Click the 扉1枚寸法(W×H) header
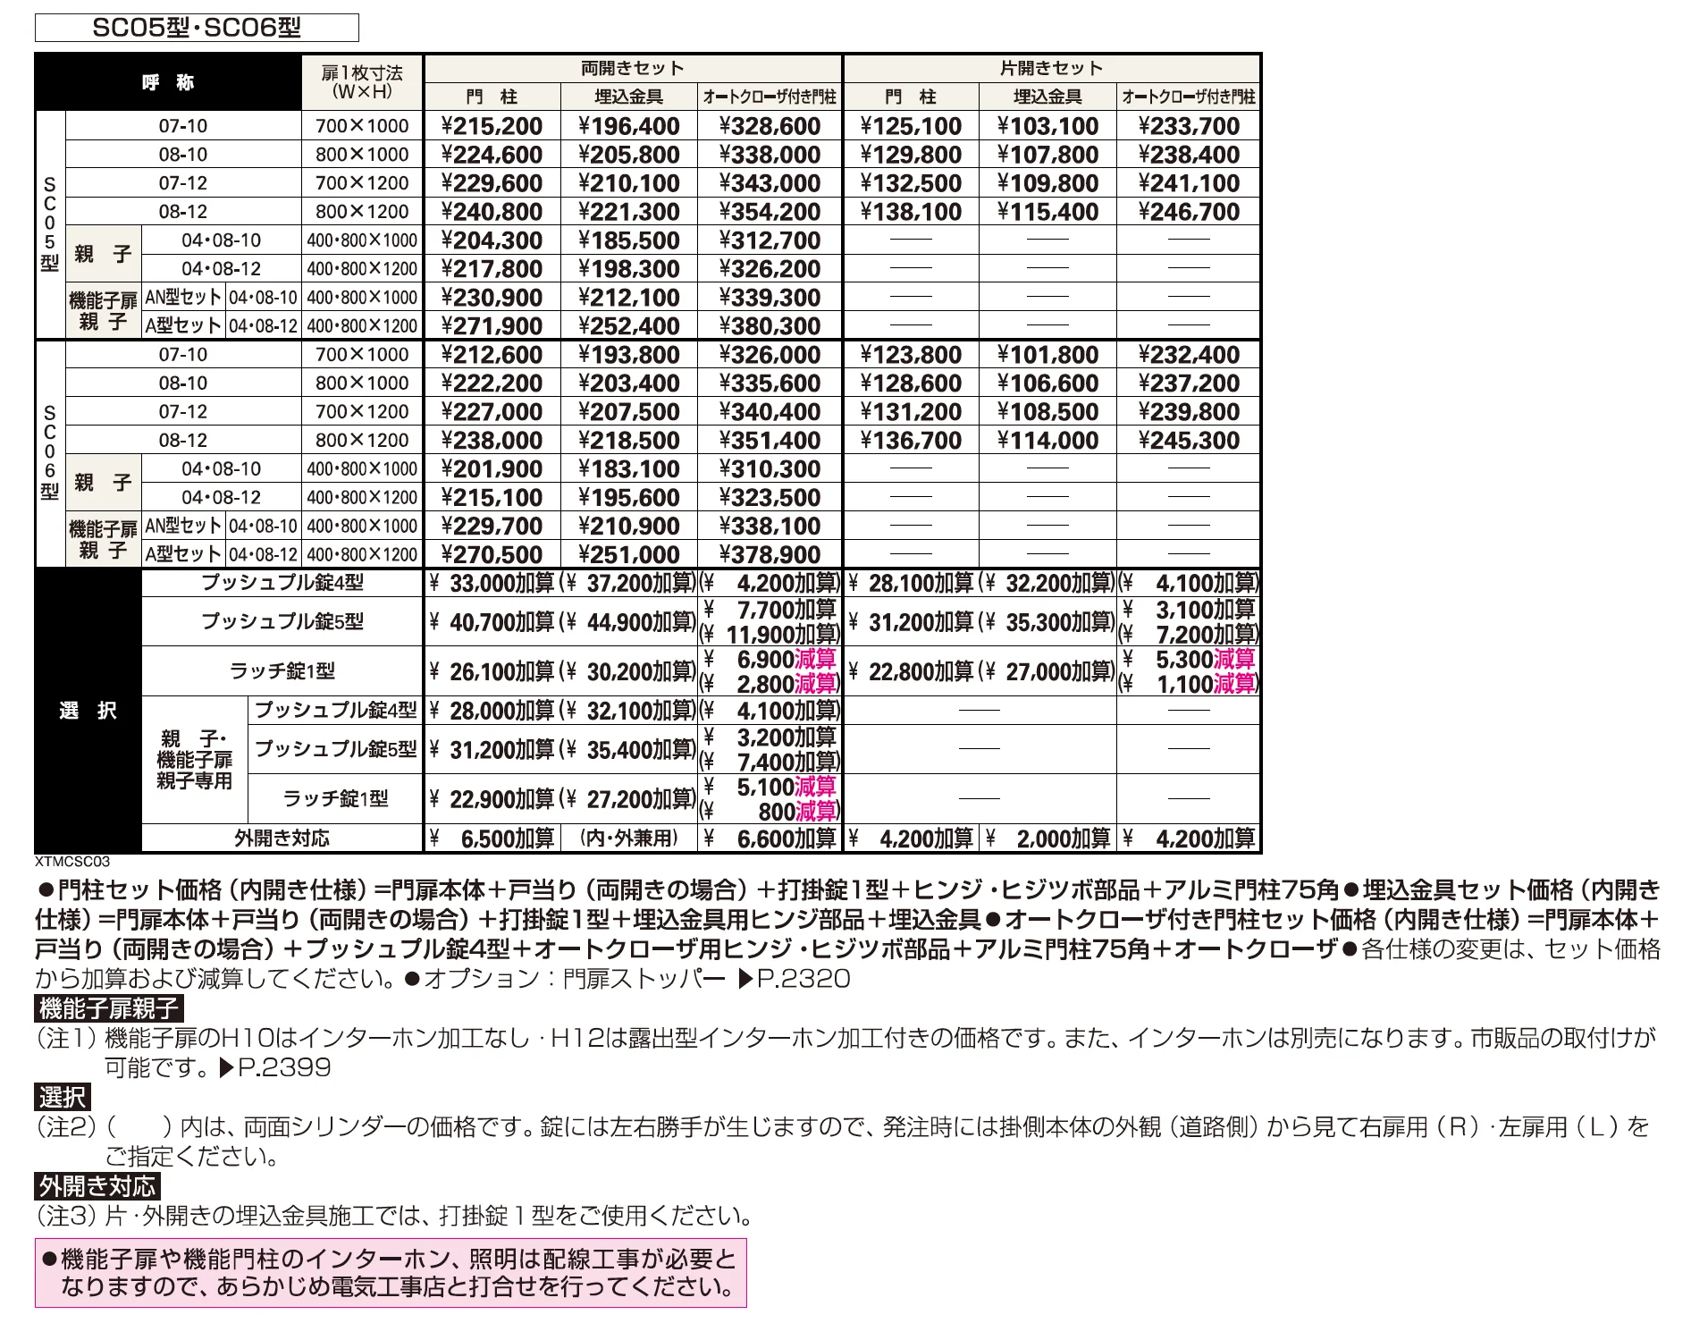Screen dimensions: 1691x1323 point(362,82)
